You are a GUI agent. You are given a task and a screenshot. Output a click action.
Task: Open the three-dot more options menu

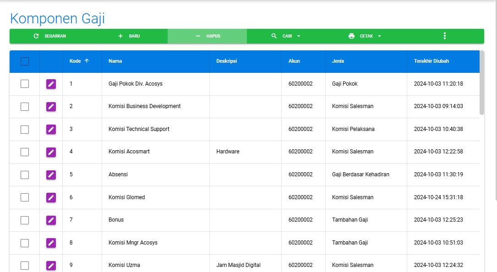[444, 36]
